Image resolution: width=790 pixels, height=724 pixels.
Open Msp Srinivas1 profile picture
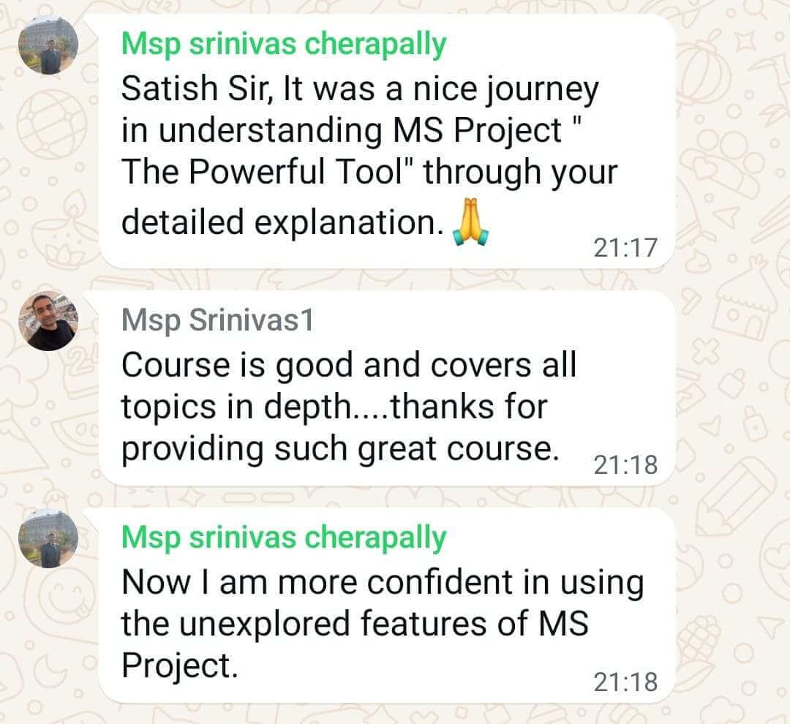pos(48,321)
